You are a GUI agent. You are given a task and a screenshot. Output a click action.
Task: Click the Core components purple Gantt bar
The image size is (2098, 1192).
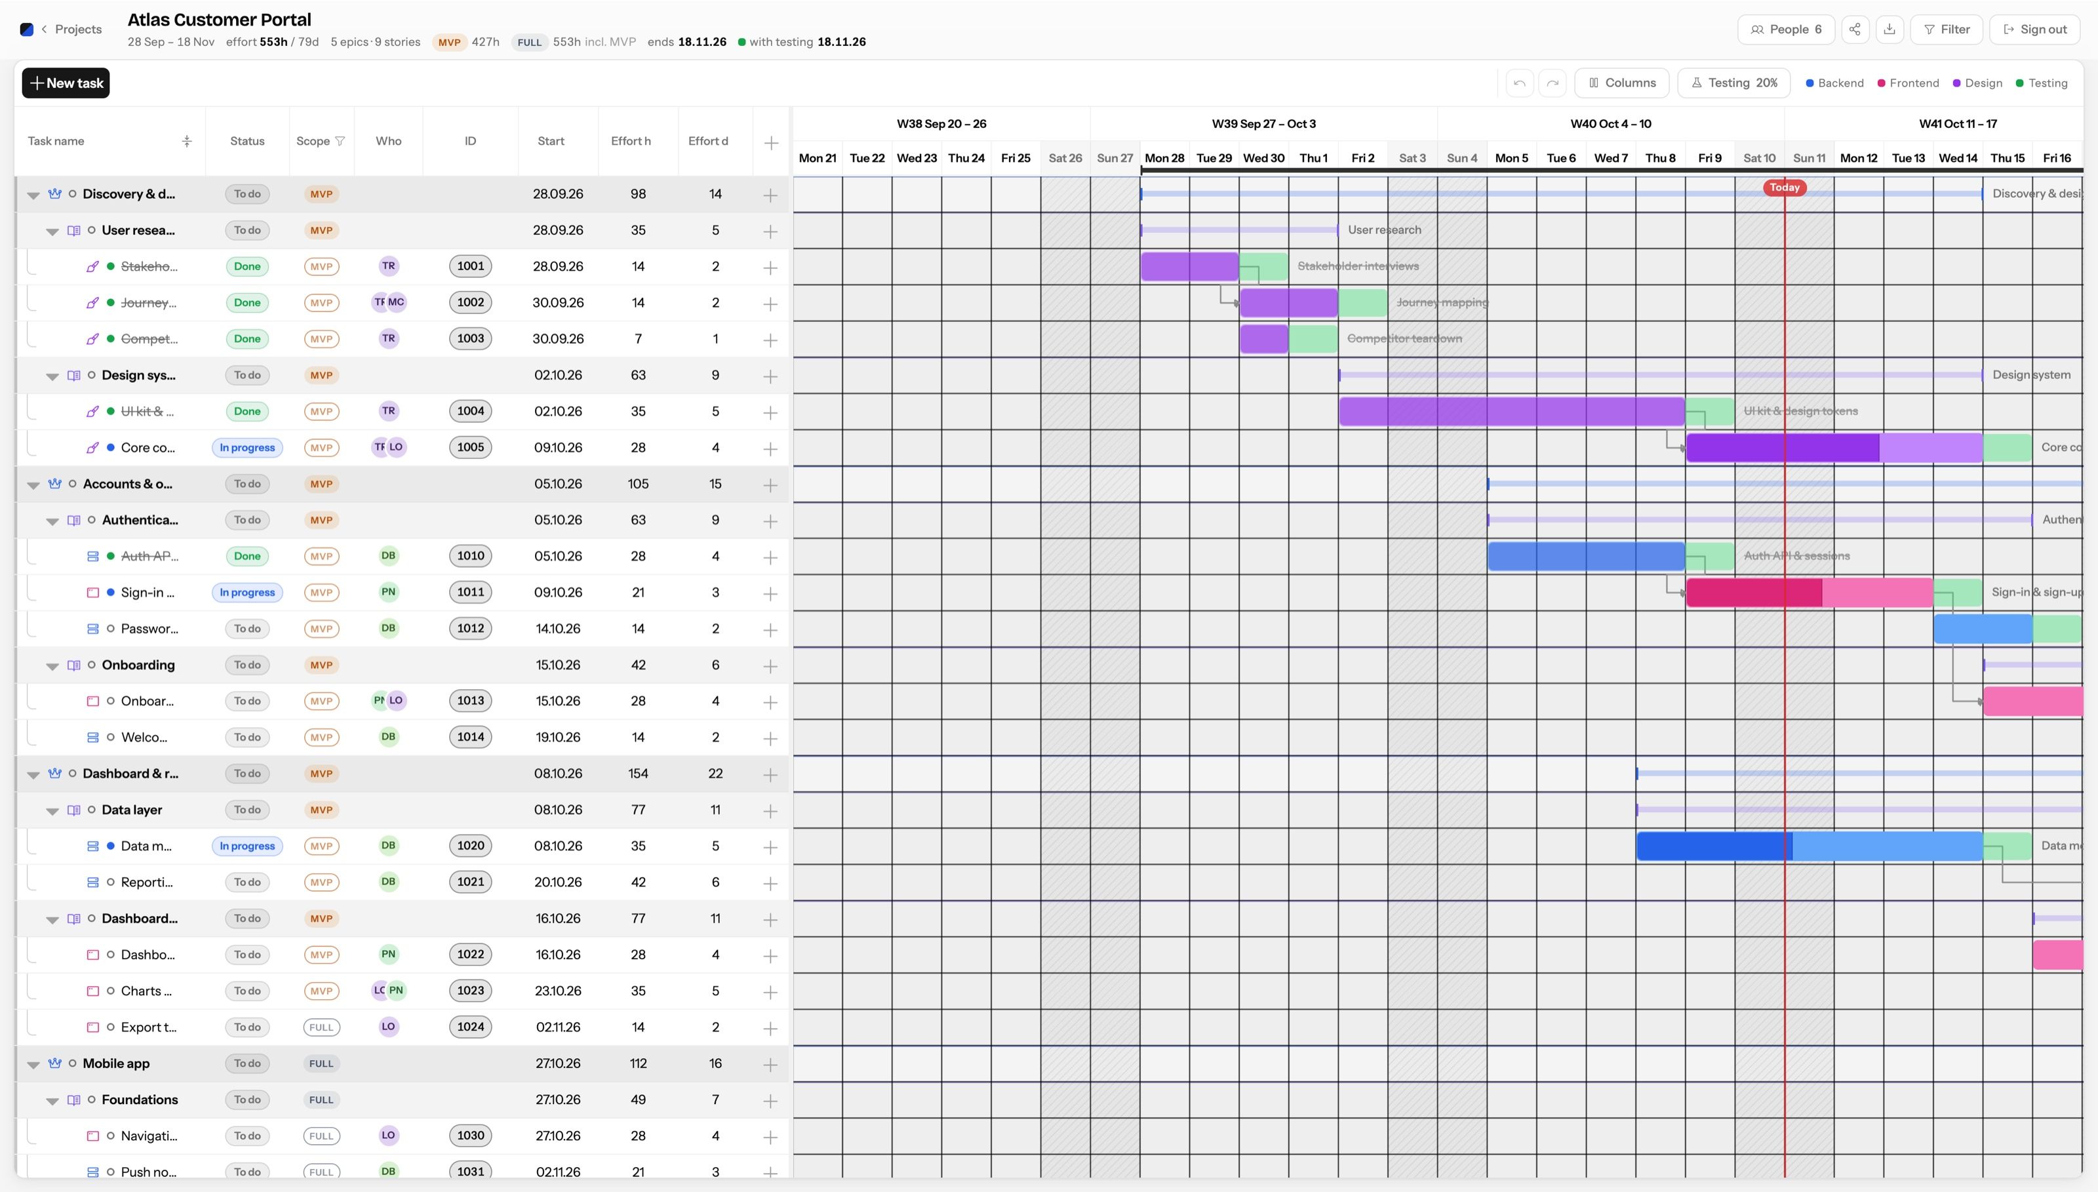[1834, 448]
